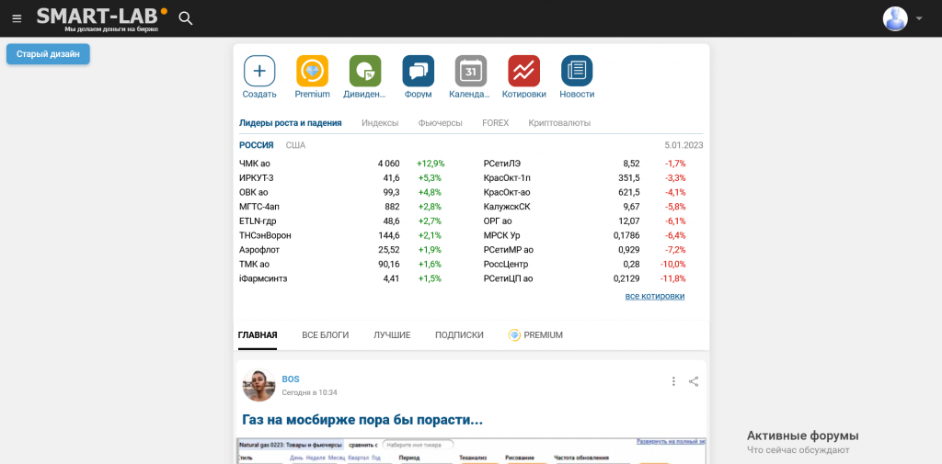Open the Новости newspaper icon
942x464 pixels.
(577, 71)
